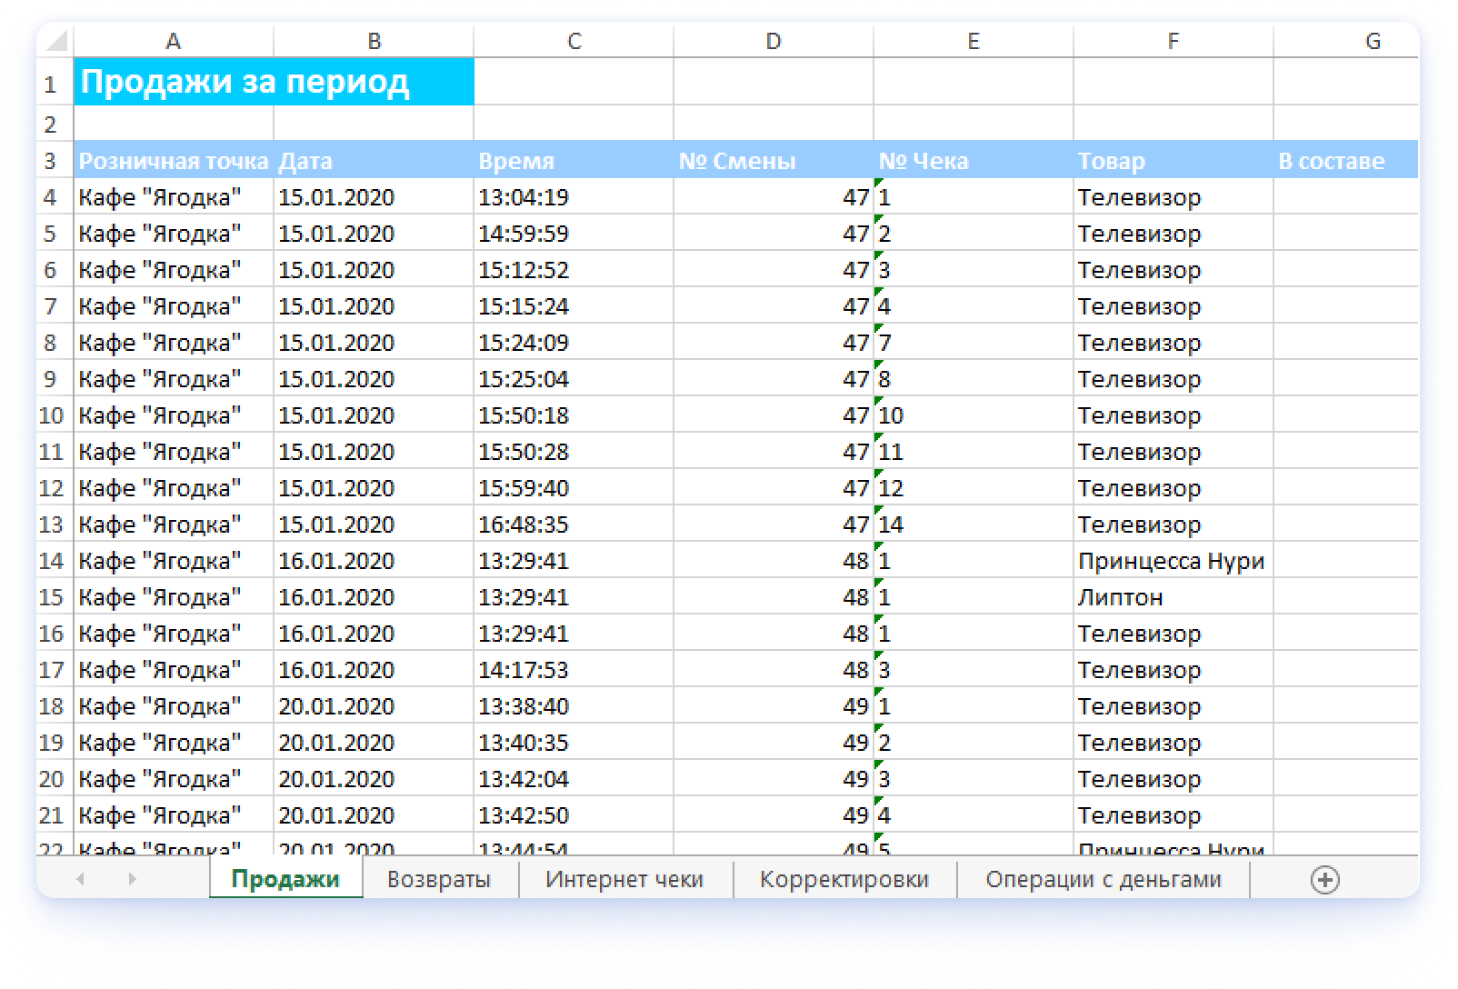Select the time cell 13:38:40

tap(574, 705)
